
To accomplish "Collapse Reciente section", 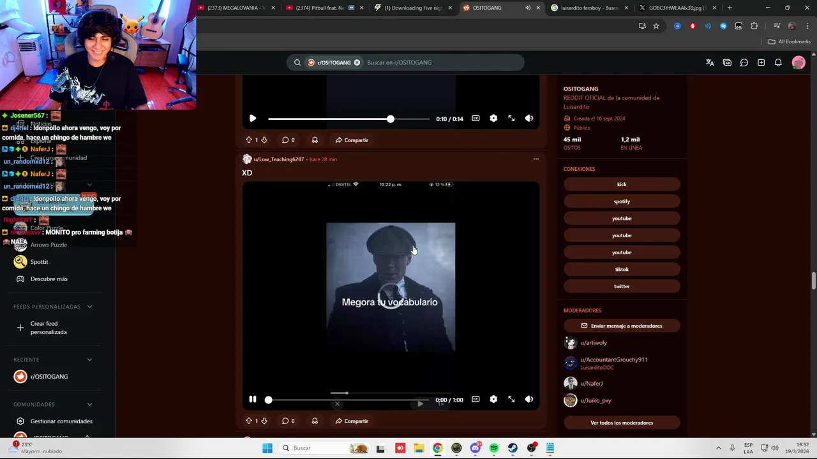I will point(89,360).
